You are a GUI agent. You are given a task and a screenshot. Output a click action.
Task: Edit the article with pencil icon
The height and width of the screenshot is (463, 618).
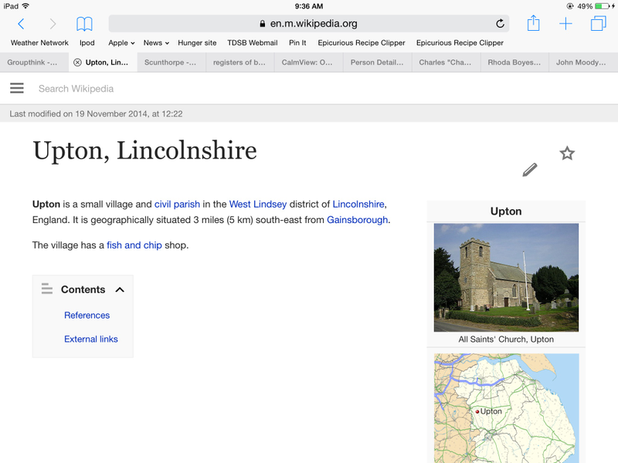pos(530,170)
